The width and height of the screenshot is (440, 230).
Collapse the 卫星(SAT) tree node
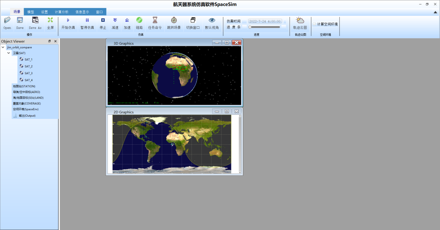coord(9,53)
